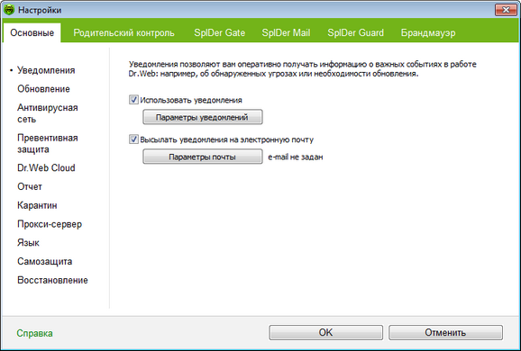Select Уведомления in the sidebar

46,70
